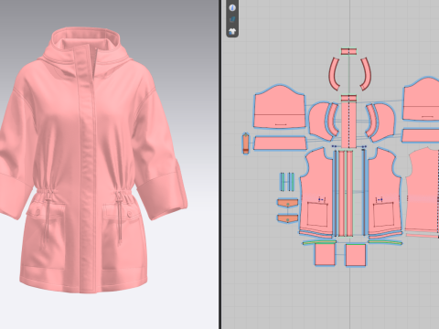Image resolution: width=439 pixels, height=329 pixels.
Task: Select the right curved hood strip at top
Action: click(366, 74)
